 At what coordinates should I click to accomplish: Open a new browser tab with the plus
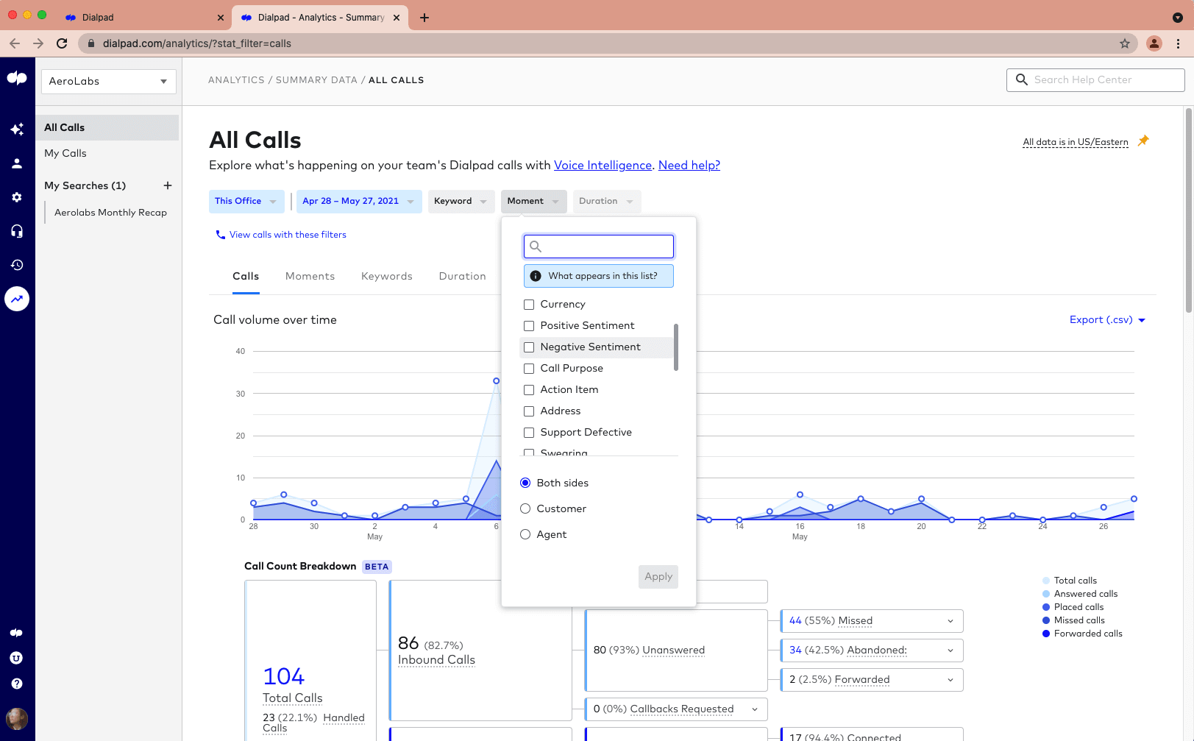click(424, 18)
